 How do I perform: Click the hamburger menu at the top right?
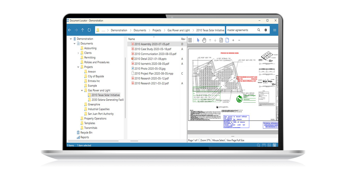275,30
